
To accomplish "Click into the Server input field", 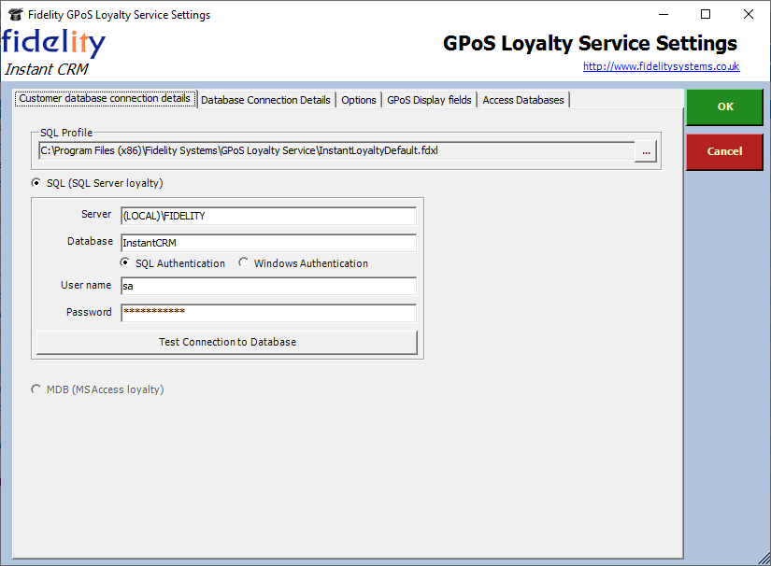I will [x=269, y=216].
